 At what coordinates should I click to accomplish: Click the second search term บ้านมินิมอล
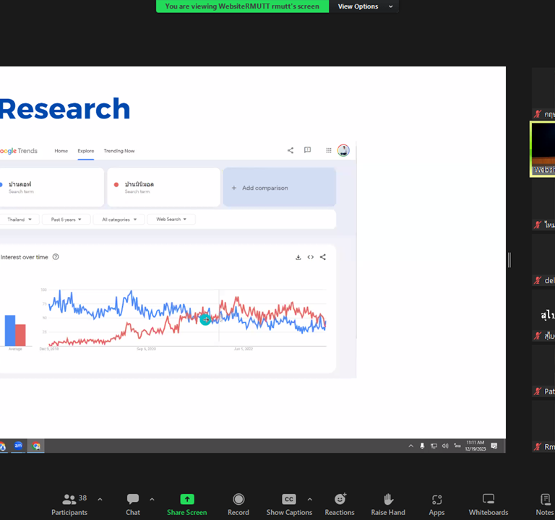click(163, 187)
